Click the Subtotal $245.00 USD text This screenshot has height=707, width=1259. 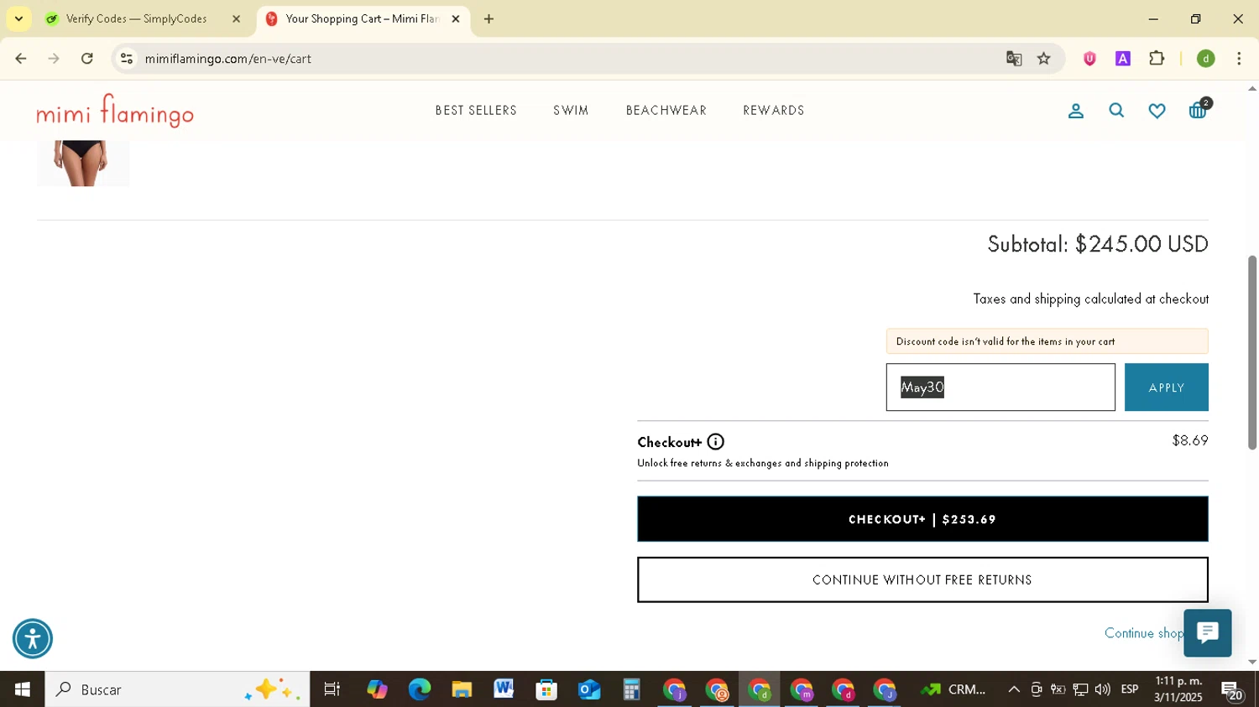[1098, 244]
